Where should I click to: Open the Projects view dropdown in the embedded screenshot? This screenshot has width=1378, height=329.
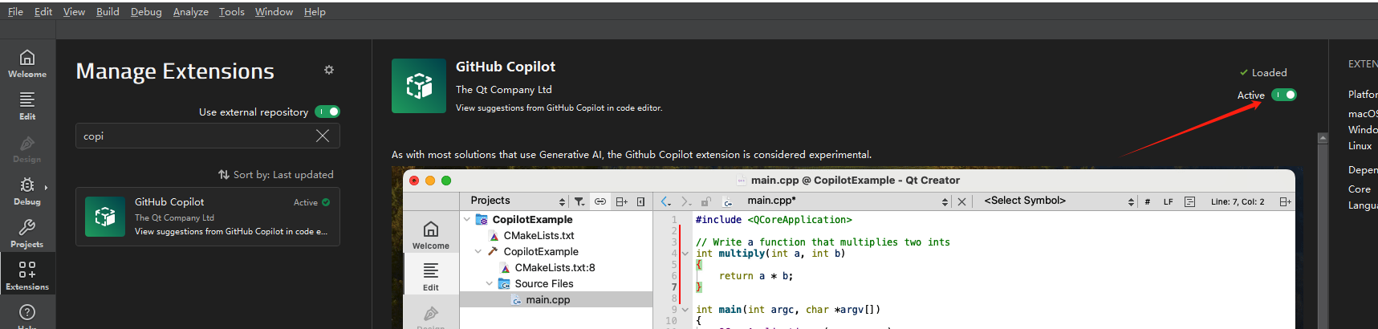(x=518, y=201)
